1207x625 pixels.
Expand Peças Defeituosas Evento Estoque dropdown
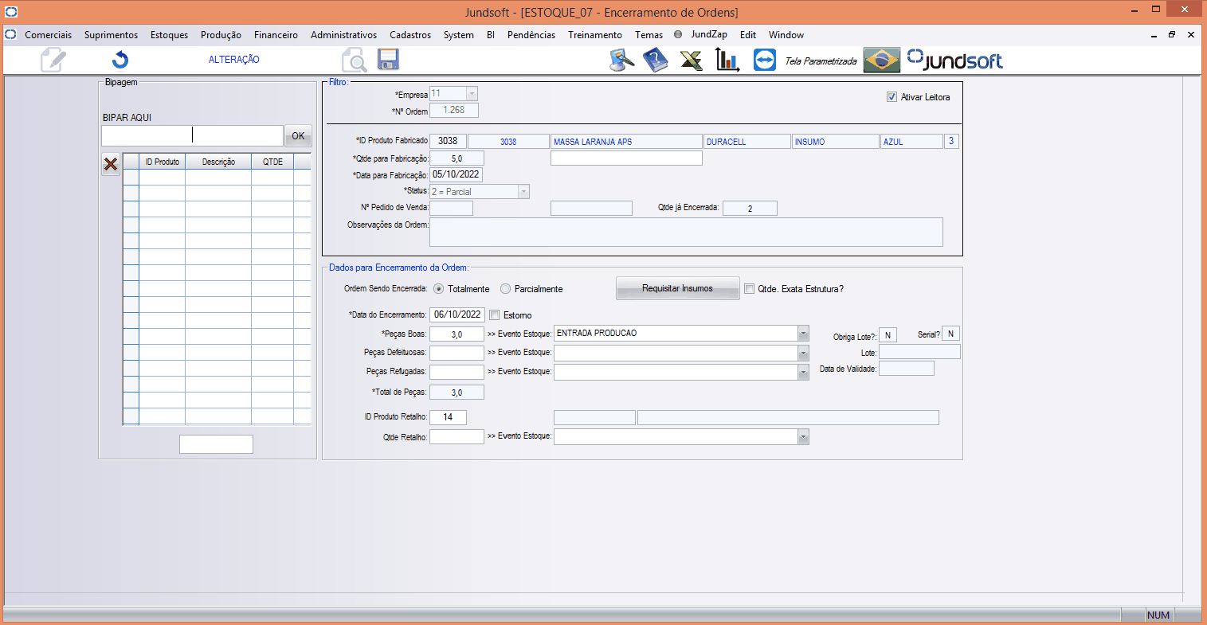(803, 353)
